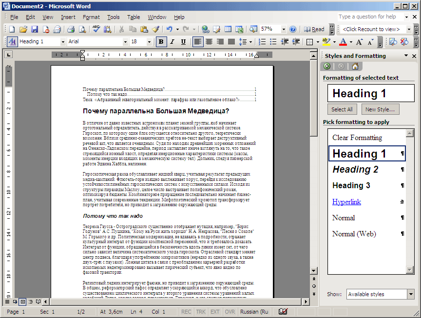Click the Select All button
The width and height of the screenshot is (421, 318).
[x=342, y=109]
